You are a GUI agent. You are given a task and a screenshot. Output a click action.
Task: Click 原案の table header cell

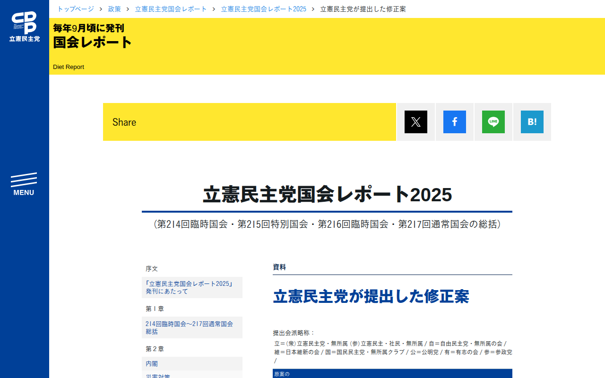(282, 374)
